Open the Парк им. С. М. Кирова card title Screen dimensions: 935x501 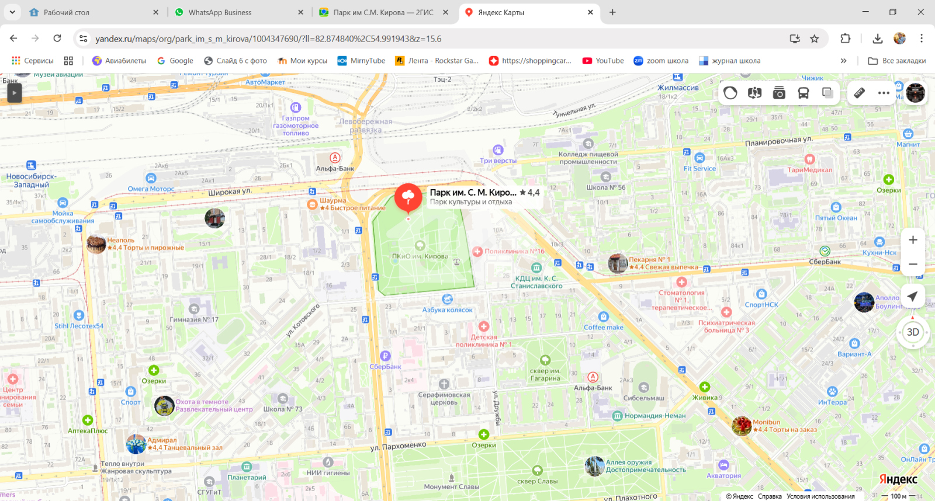pyautogui.click(x=473, y=192)
